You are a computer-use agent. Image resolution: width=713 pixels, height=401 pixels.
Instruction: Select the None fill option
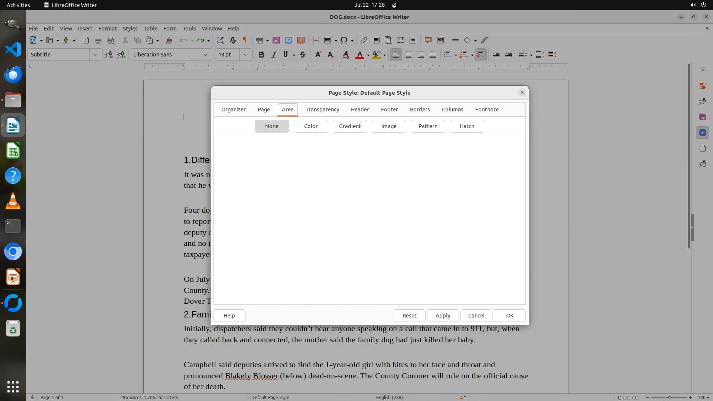point(271,126)
